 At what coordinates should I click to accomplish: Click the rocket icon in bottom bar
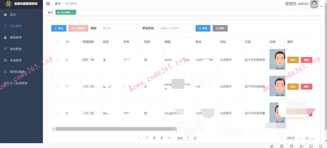272,146
